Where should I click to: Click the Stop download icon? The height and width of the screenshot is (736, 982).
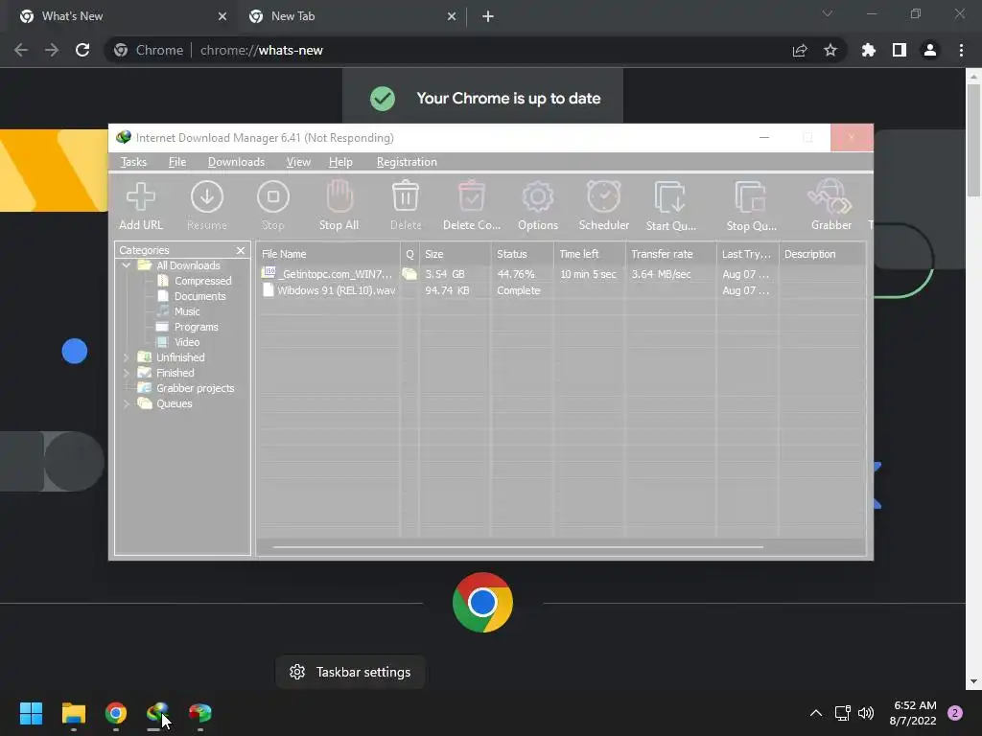(273, 206)
